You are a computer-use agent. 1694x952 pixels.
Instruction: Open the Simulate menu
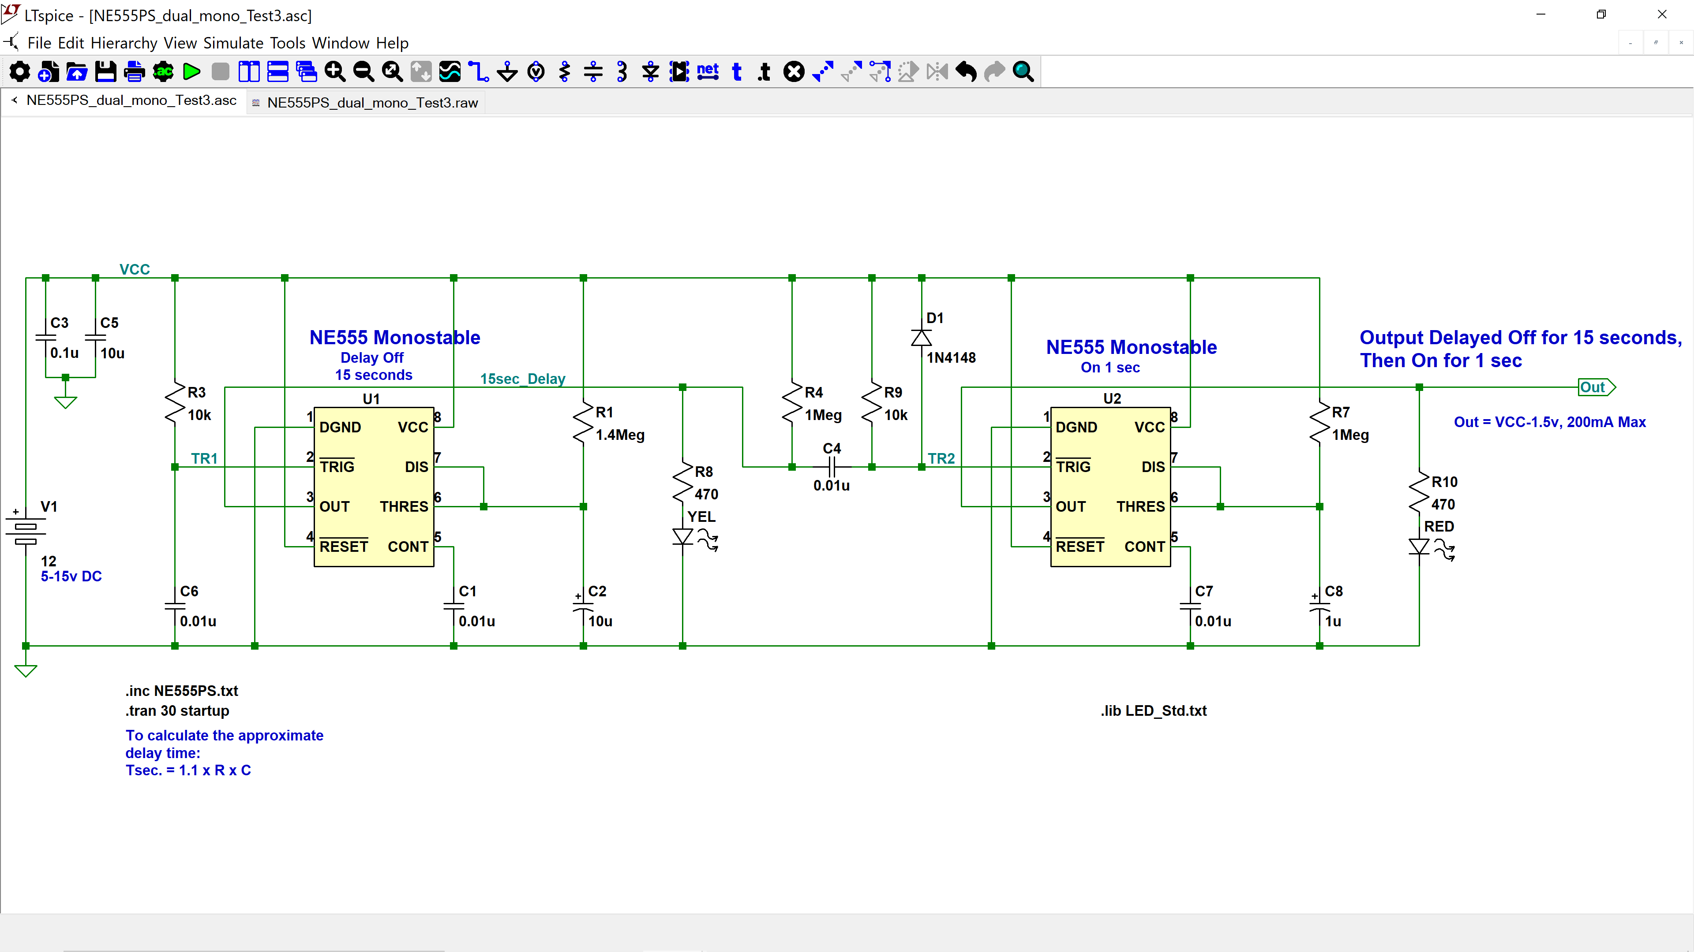[x=233, y=43]
